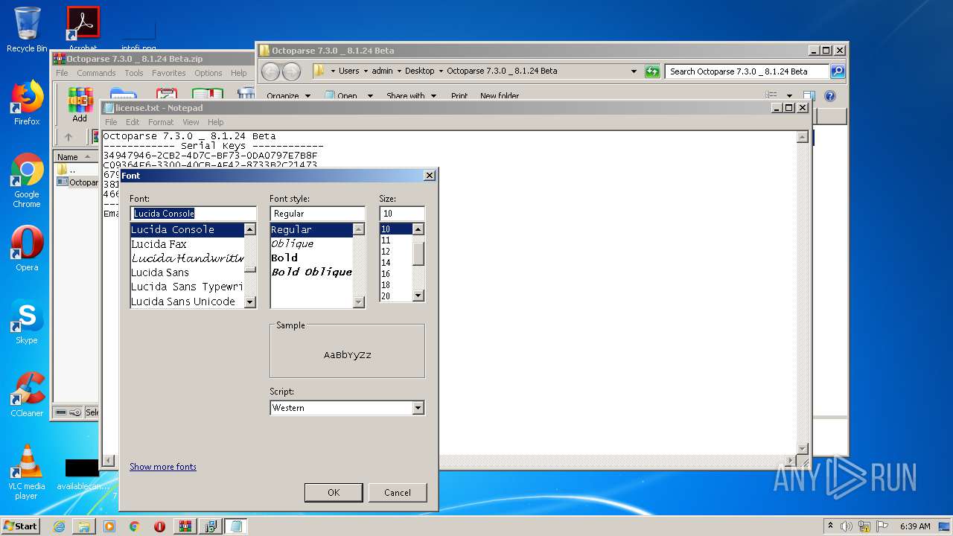This screenshot has height=536, width=953.
Task: Click the size list scrollbar thumb
Action: click(x=418, y=254)
